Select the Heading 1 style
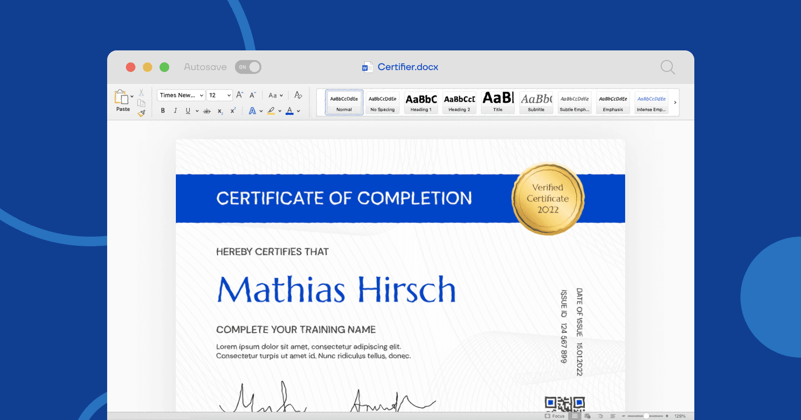This screenshot has width=801, height=420. [421, 103]
